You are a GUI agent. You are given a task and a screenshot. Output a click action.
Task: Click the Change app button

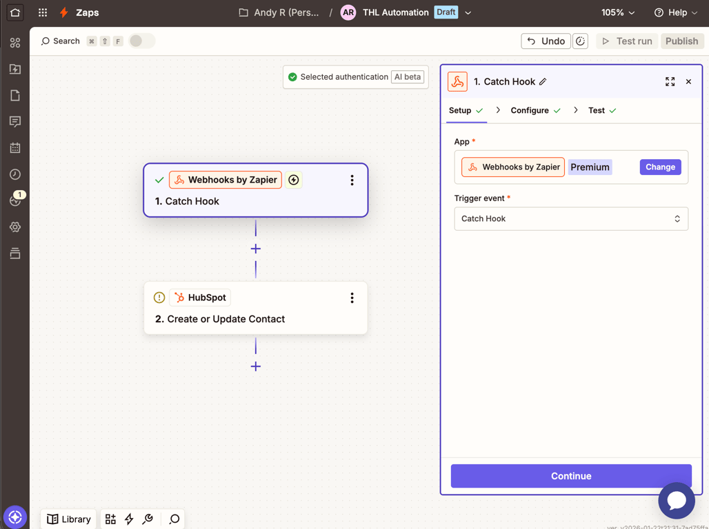click(660, 167)
